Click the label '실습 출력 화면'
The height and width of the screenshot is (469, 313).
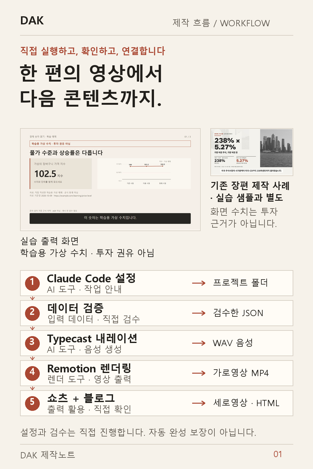coord(49,241)
